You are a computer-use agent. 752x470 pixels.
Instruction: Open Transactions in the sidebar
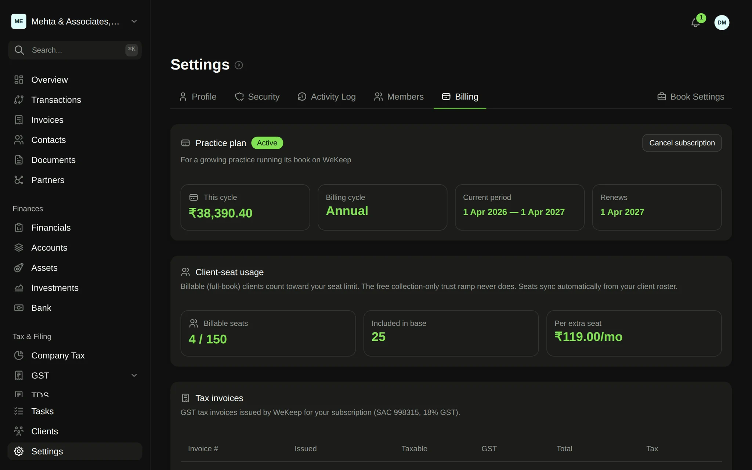[x=75, y=100]
